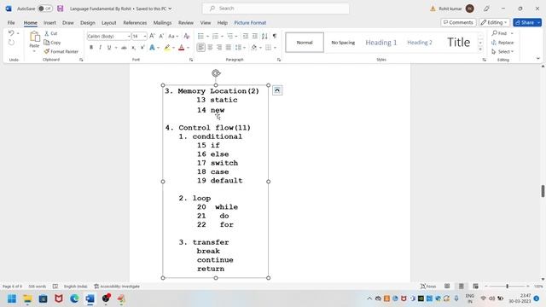Open Layout Options beside the picture
The height and width of the screenshot is (307, 546).
pyautogui.click(x=277, y=90)
